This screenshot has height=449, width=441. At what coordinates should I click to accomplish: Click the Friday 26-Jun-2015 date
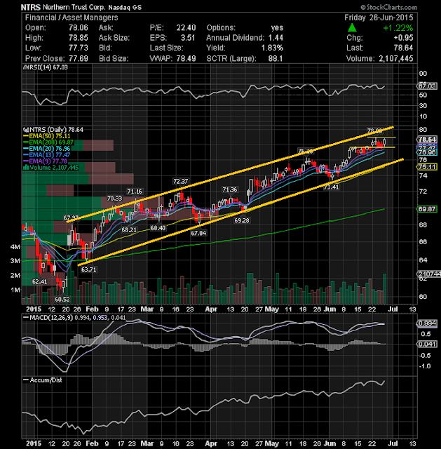379,18
